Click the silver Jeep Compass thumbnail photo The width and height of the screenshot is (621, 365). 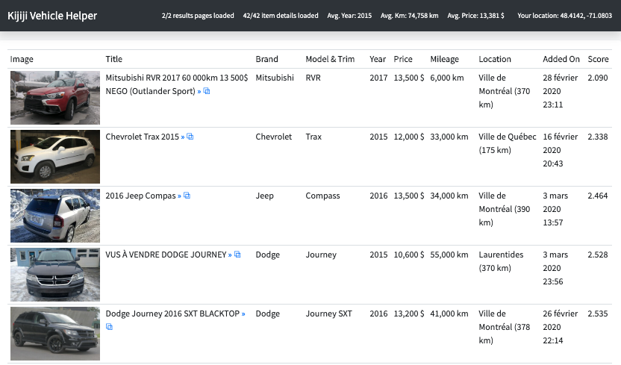coord(55,215)
